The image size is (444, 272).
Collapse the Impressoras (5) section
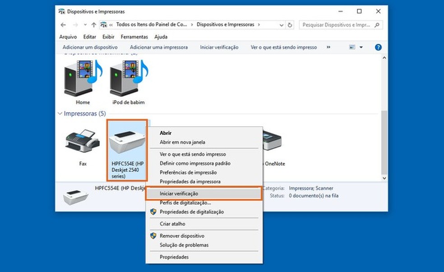tap(60, 114)
